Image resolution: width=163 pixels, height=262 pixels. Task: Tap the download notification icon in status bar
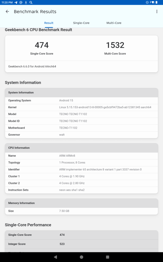tap(26, 2)
